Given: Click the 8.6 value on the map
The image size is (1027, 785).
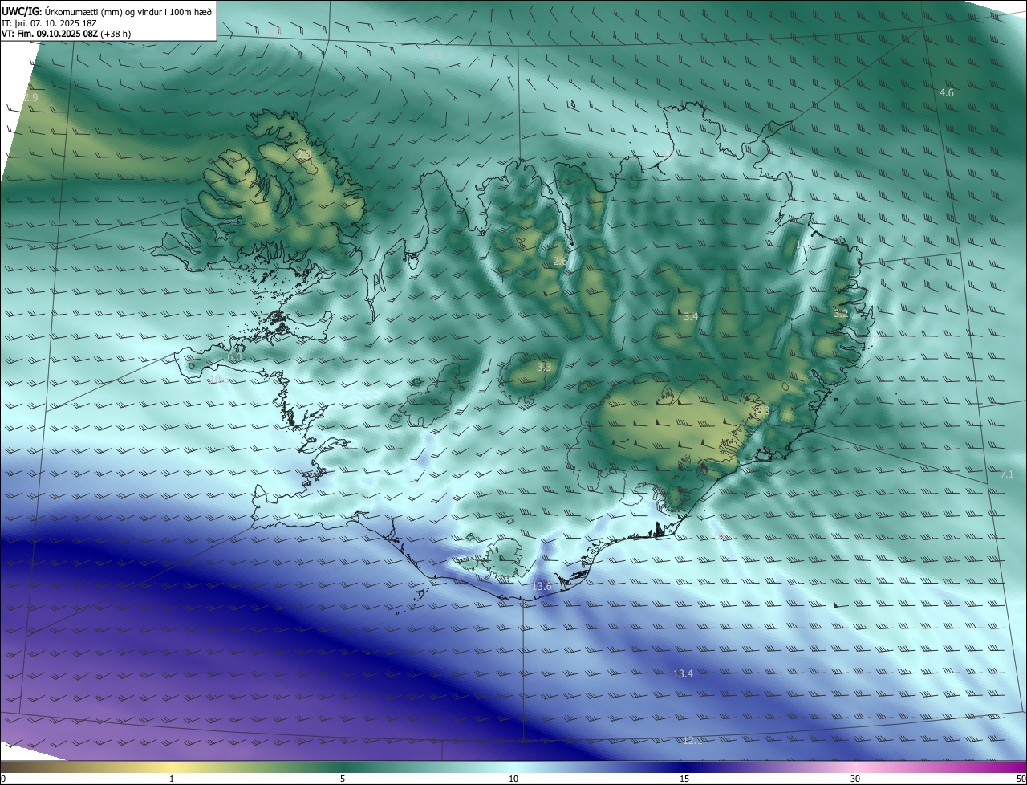Looking at the screenshot, I should [435, 55].
